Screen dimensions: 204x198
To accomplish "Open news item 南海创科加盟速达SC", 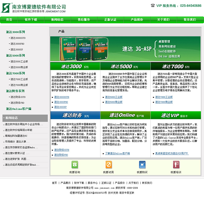I will 16,136.
